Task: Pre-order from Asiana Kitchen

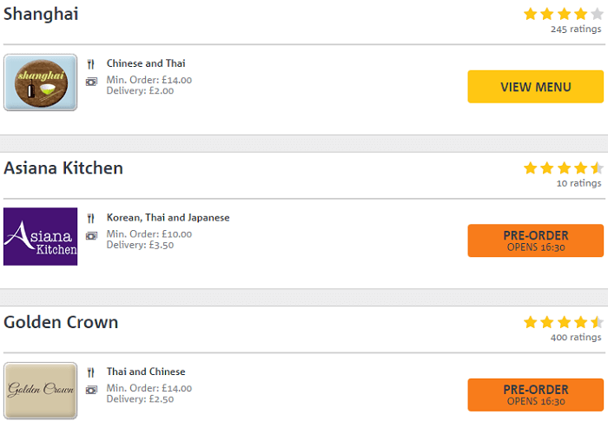Action: pyautogui.click(x=536, y=240)
